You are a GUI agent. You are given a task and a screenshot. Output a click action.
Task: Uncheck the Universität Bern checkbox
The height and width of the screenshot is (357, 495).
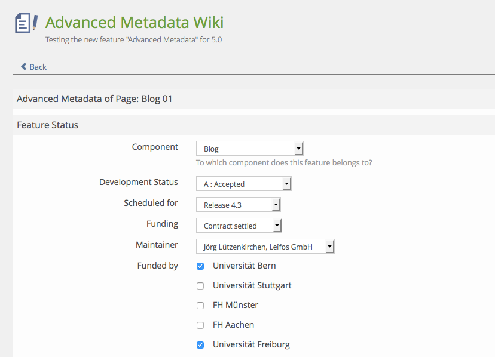point(200,266)
